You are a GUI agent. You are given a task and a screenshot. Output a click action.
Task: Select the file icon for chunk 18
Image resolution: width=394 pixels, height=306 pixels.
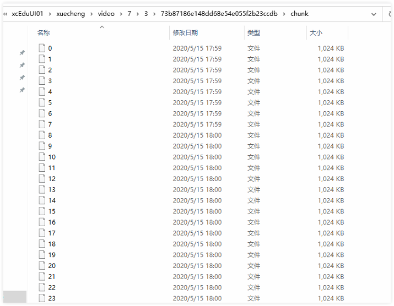42,244
